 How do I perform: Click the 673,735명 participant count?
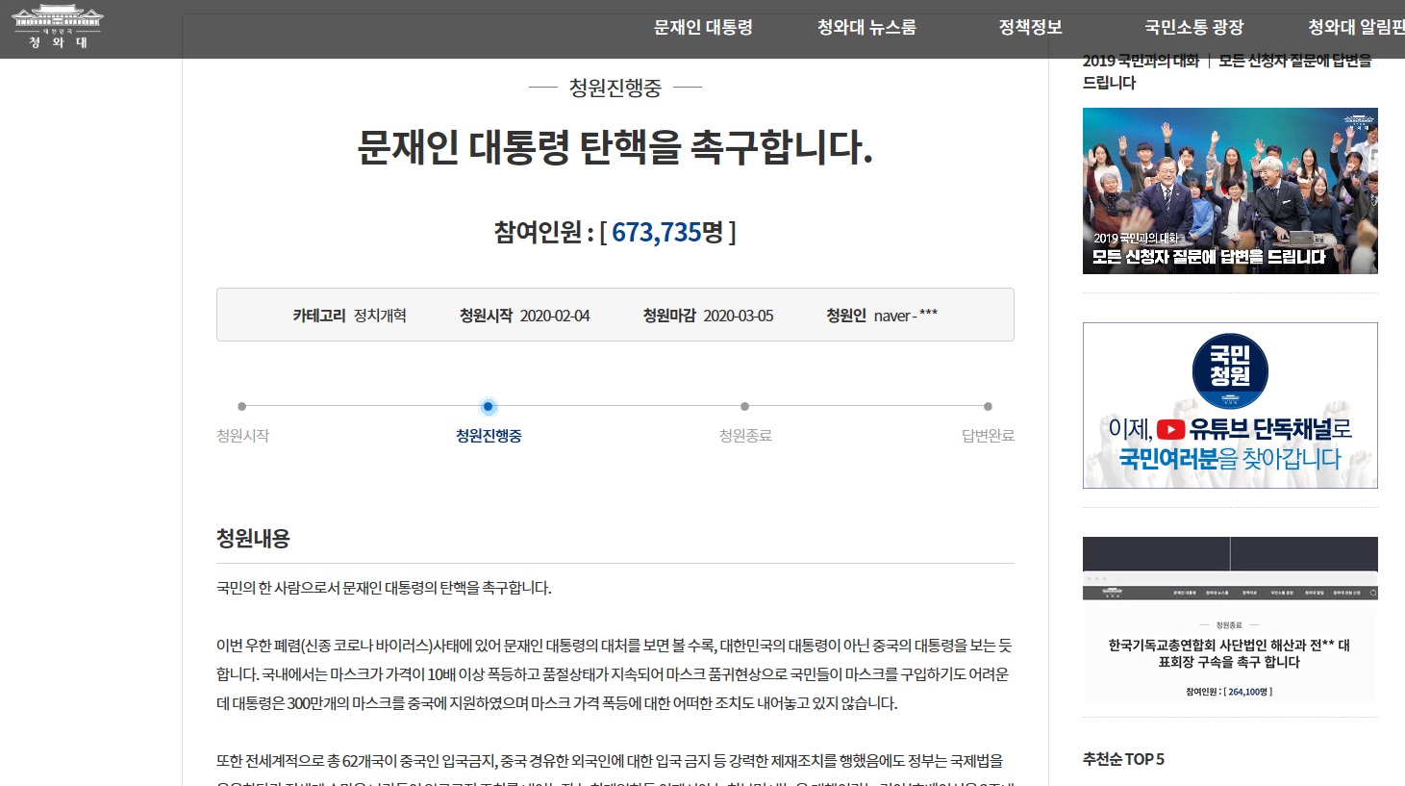tap(666, 232)
